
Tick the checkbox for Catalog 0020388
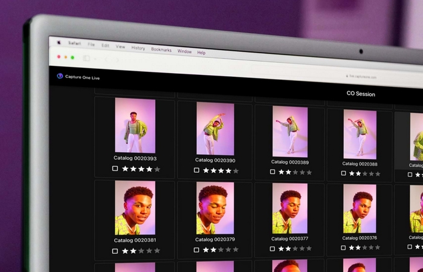[343, 173]
